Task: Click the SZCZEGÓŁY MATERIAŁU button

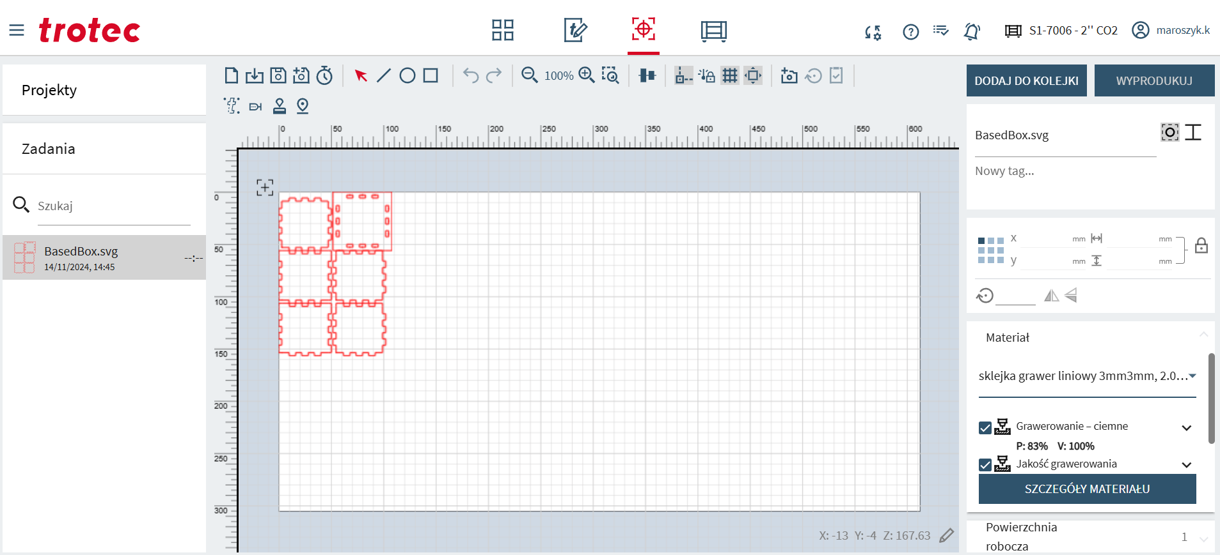Action: (x=1087, y=489)
